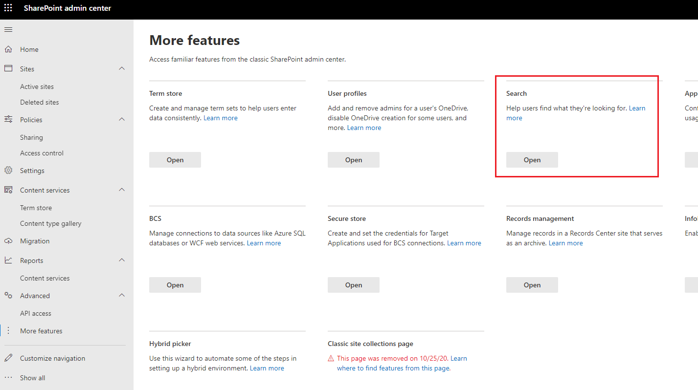Open the BCS feature

(x=175, y=284)
